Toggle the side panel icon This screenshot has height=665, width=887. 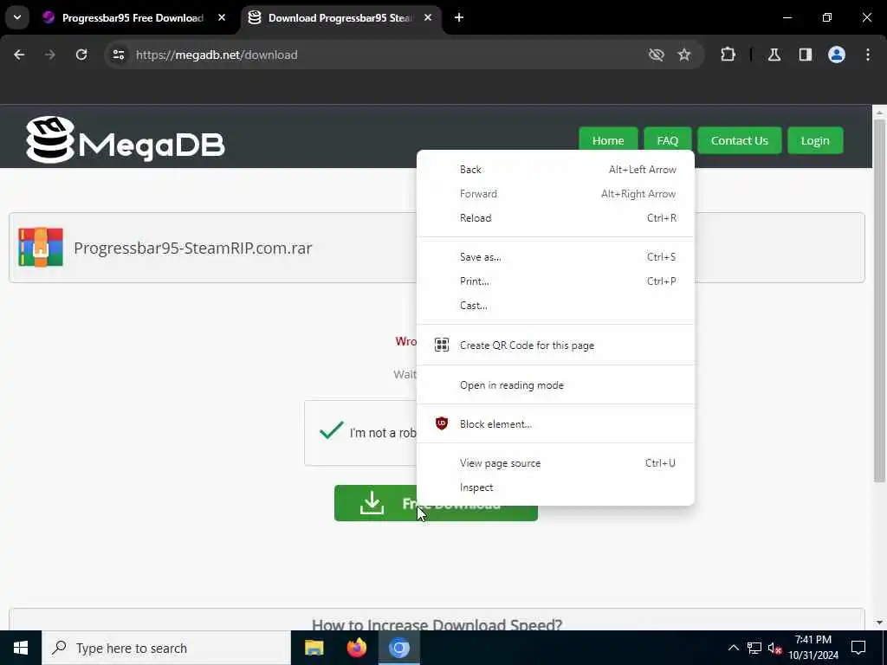pos(806,55)
